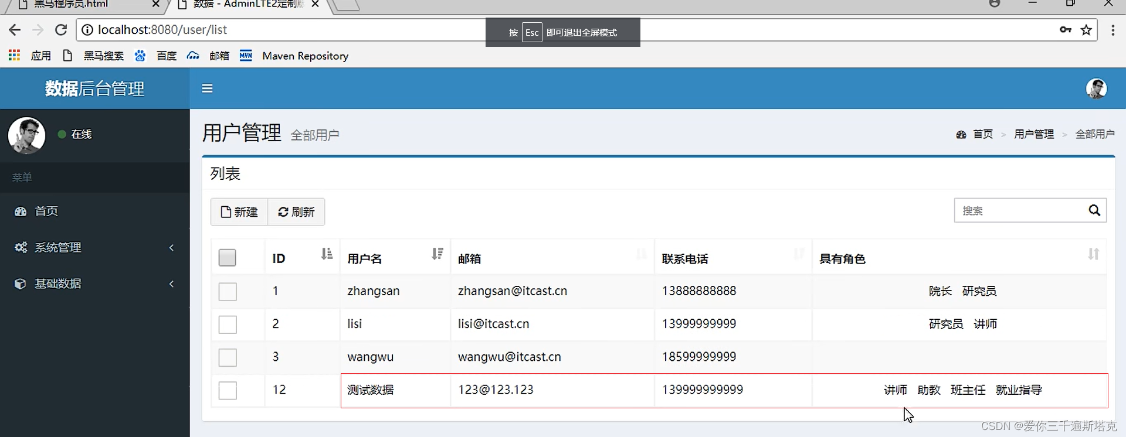
Task: Sort by 联系电话 column icon
Action: point(799,254)
